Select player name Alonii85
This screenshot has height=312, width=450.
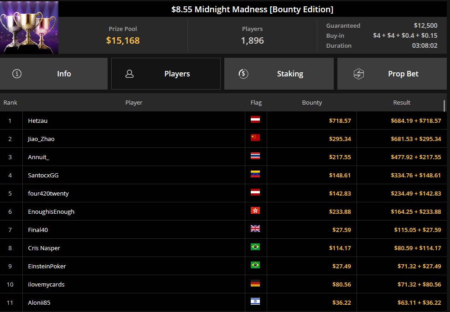(39, 302)
